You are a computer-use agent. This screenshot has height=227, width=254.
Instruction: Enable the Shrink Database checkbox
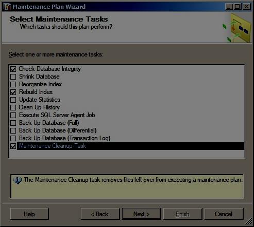pos(13,77)
